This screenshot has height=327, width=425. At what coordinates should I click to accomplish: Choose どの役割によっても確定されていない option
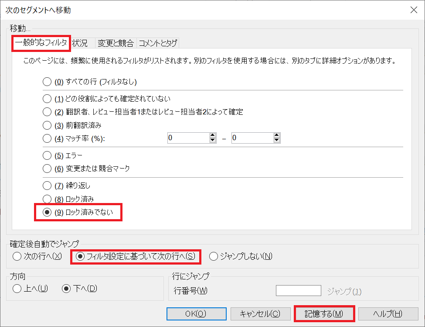(x=47, y=99)
